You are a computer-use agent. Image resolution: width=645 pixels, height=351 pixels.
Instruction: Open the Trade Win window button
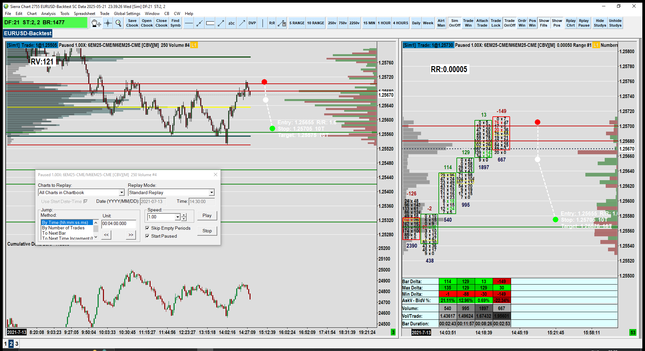pyautogui.click(x=468, y=23)
